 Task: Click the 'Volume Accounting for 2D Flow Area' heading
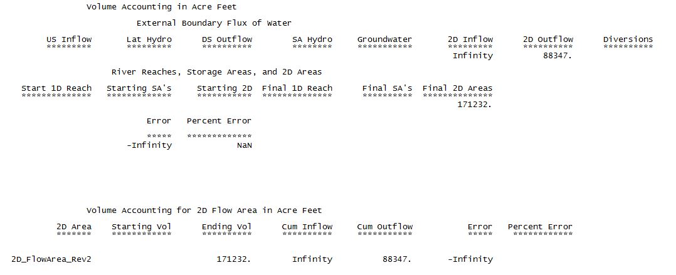click(204, 210)
